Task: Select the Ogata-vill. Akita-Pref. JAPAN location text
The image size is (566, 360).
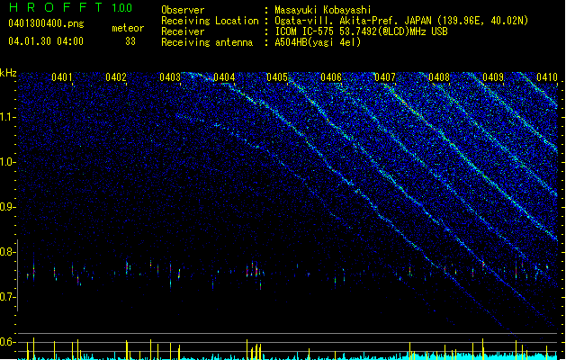Action: pyautogui.click(x=401, y=21)
